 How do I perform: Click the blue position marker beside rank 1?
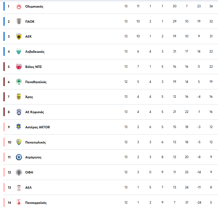click(4, 6)
